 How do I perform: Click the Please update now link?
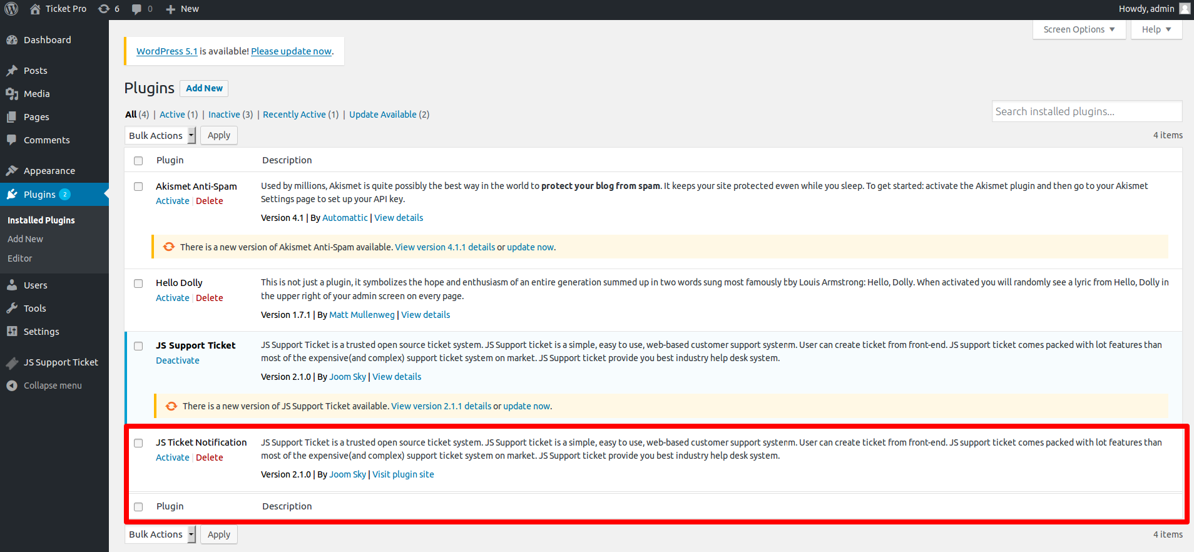(291, 51)
